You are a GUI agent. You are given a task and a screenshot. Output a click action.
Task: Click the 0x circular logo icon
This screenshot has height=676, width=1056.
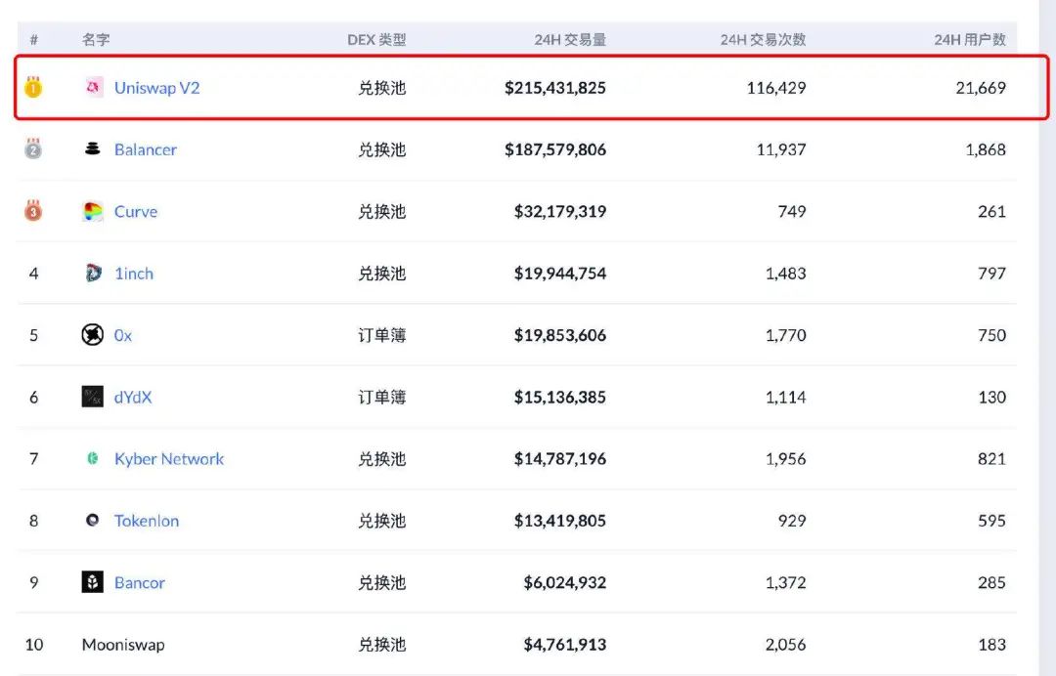92,334
